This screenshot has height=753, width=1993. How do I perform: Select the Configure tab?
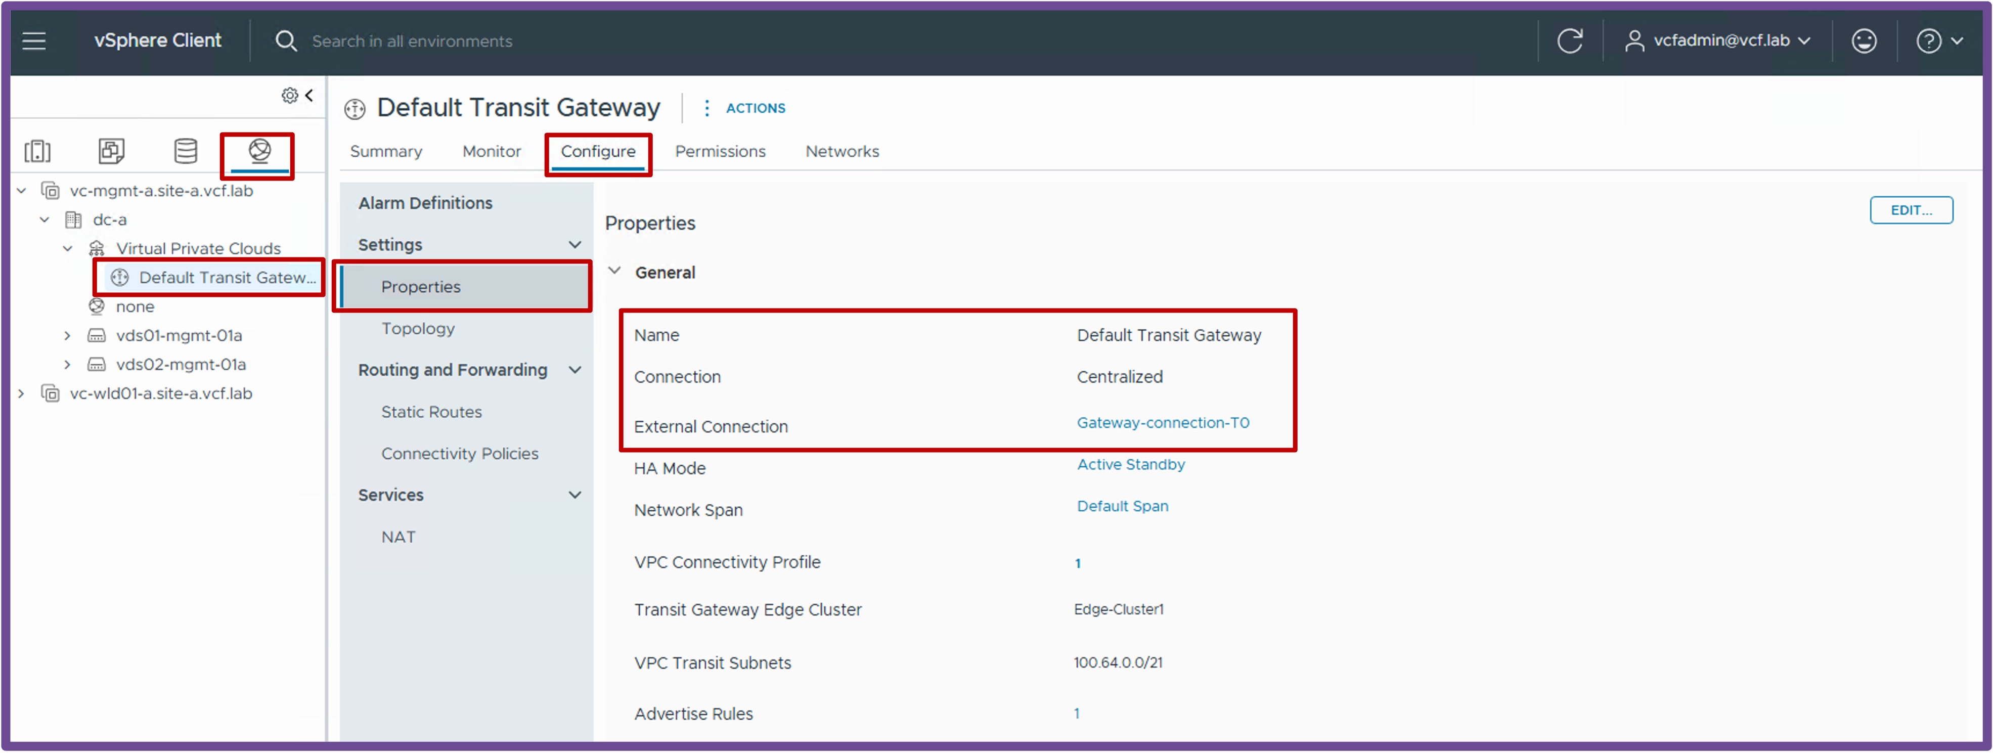(598, 152)
